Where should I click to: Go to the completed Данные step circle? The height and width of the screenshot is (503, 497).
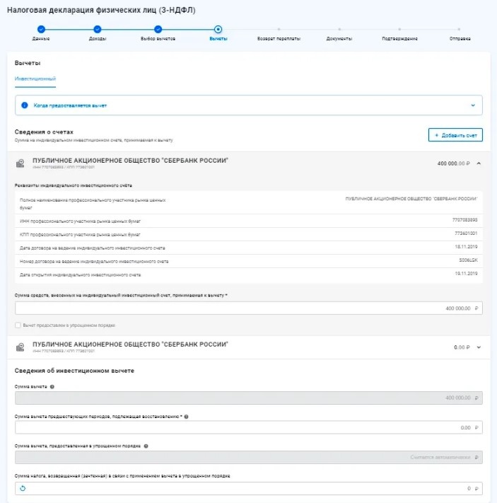tap(41, 29)
